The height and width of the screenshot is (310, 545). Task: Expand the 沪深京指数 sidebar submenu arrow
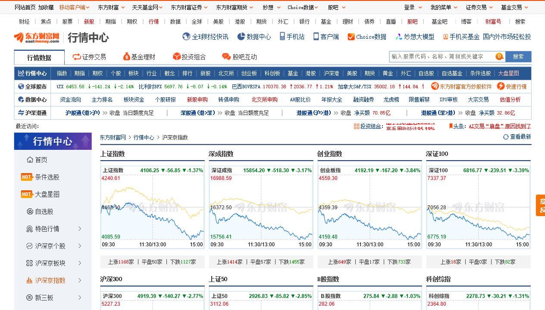(80, 280)
